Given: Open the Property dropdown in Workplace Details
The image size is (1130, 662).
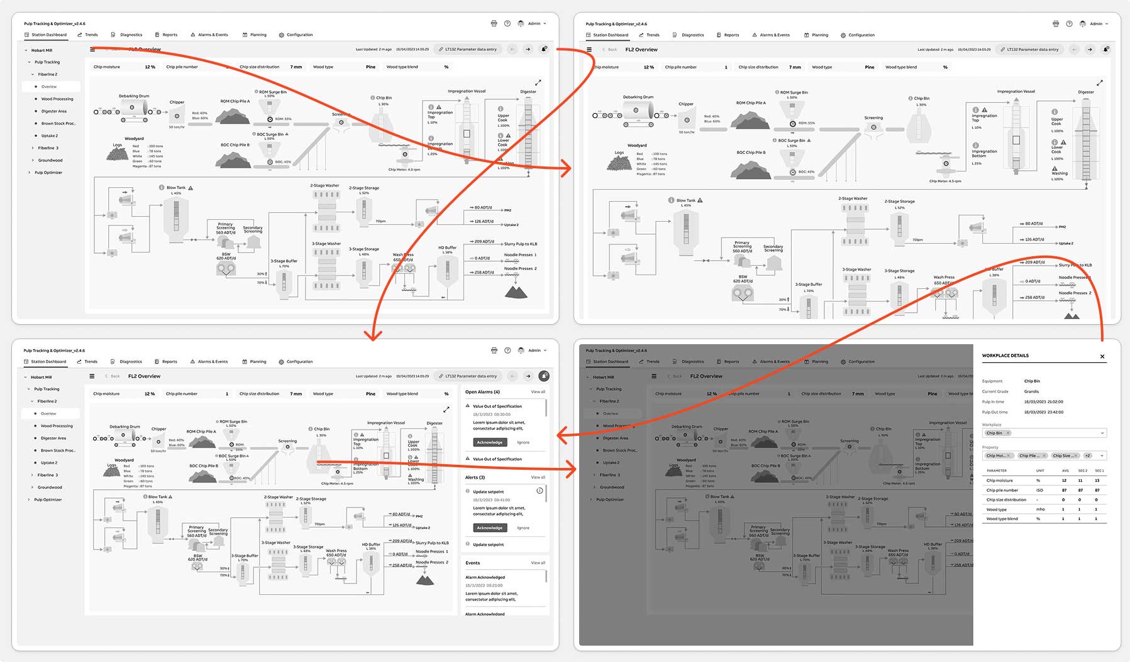Looking at the screenshot, I should (1102, 455).
